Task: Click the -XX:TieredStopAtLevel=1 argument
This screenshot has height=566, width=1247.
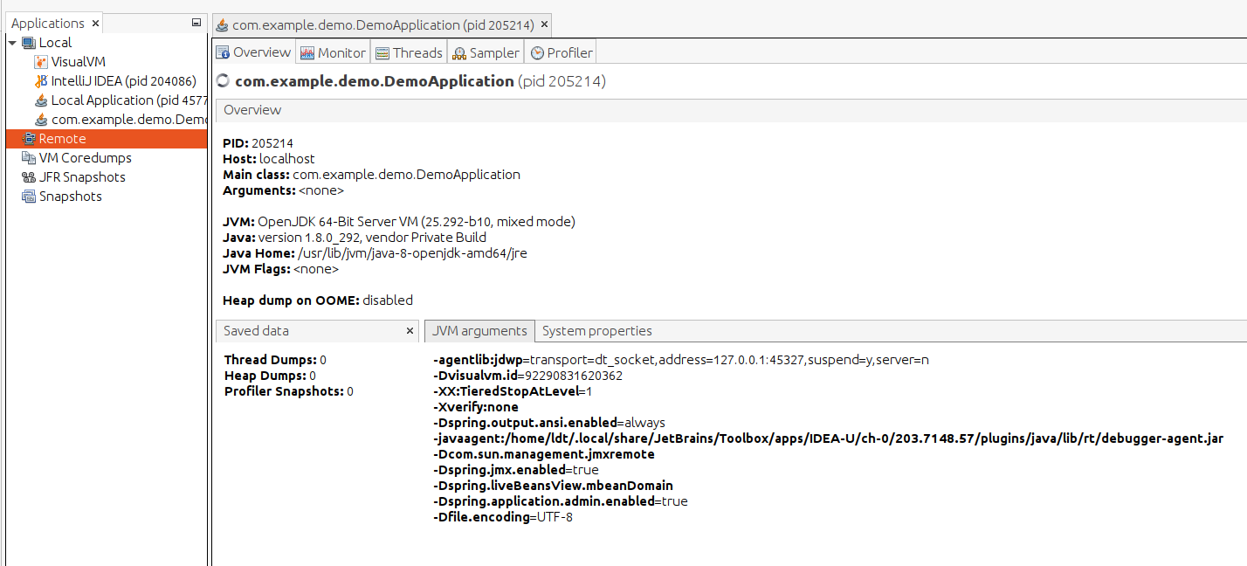Action: pyautogui.click(x=513, y=391)
